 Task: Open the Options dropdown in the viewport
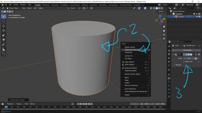pyautogui.click(x=161, y=12)
